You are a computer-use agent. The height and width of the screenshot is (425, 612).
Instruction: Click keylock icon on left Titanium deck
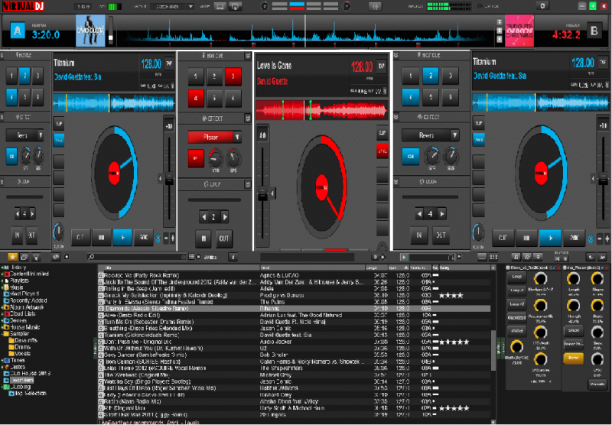pos(158,238)
